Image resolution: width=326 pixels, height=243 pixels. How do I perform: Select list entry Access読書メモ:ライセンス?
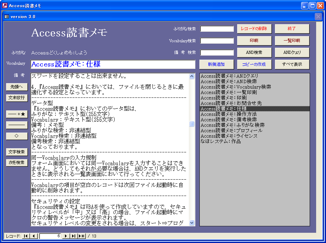[x=255, y=136]
